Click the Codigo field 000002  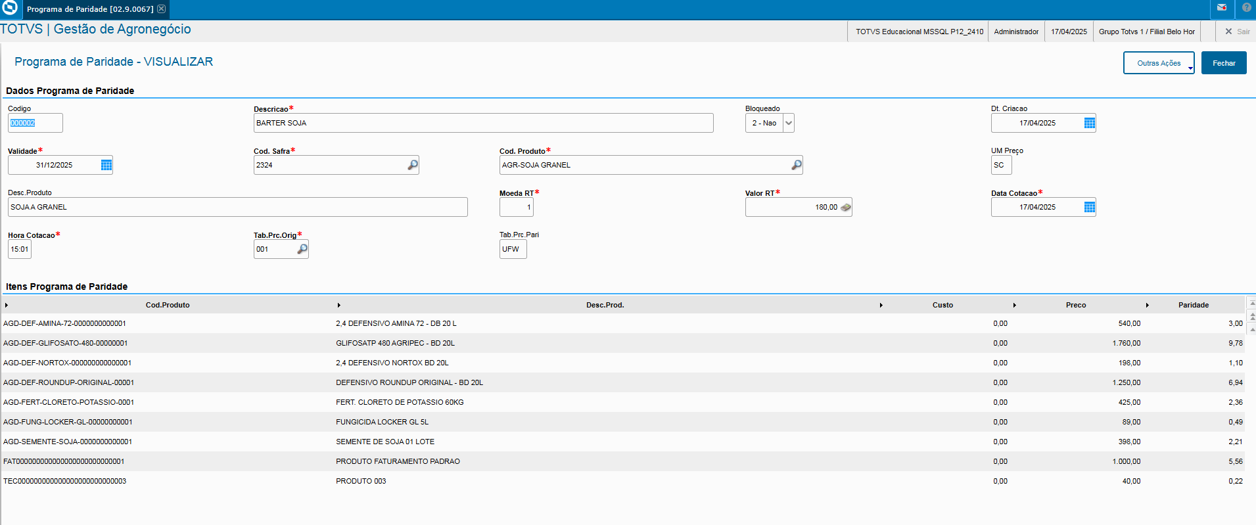tap(35, 123)
